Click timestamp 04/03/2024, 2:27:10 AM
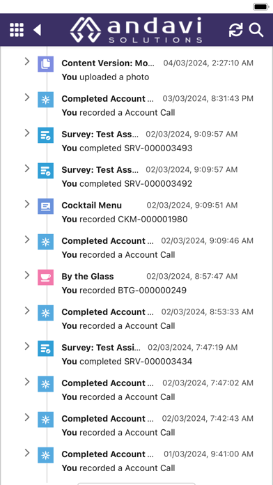The height and width of the screenshot is (485, 273). tap(208, 63)
